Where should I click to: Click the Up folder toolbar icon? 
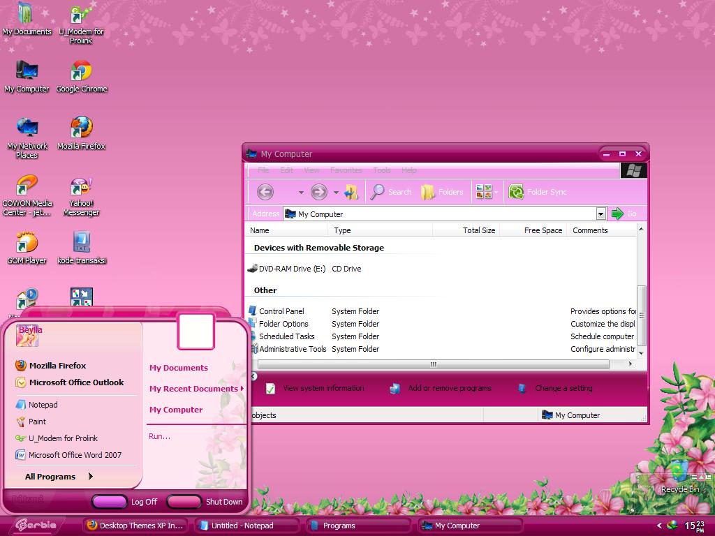[x=351, y=192]
